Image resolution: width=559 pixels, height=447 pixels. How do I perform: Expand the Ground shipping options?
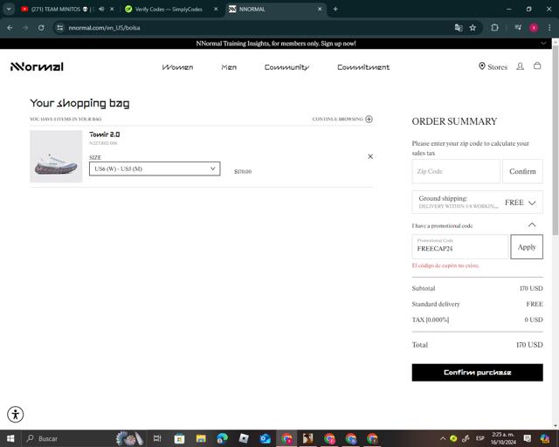478,203
